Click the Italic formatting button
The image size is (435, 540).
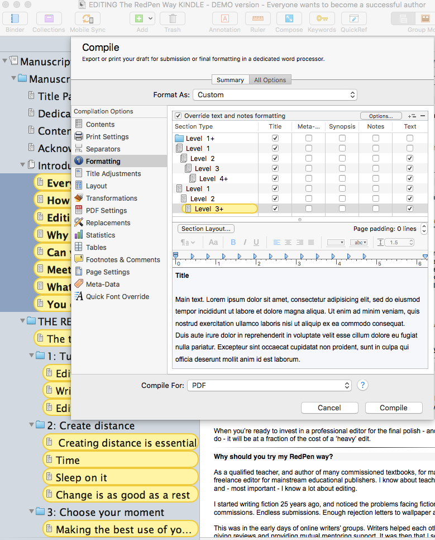click(245, 243)
